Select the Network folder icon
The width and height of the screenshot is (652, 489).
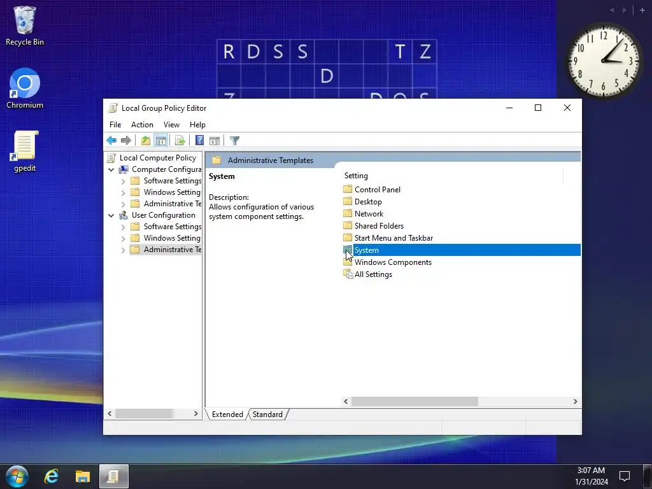click(348, 213)
